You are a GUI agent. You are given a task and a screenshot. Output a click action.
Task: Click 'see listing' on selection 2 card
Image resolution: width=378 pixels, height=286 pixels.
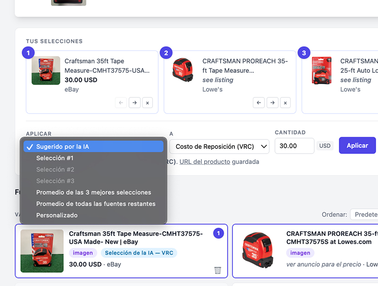coord(218,80)
